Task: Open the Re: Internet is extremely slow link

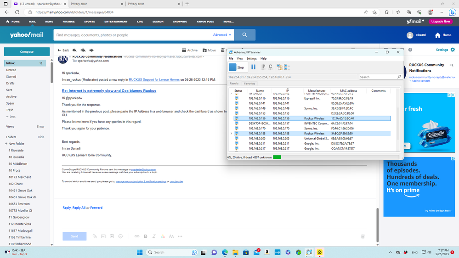Action: [x=109, y=91]
